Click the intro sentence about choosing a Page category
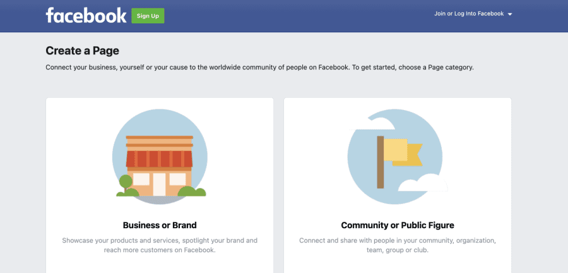This screenshot has height=273, width=568. click(x=259, y=67)
